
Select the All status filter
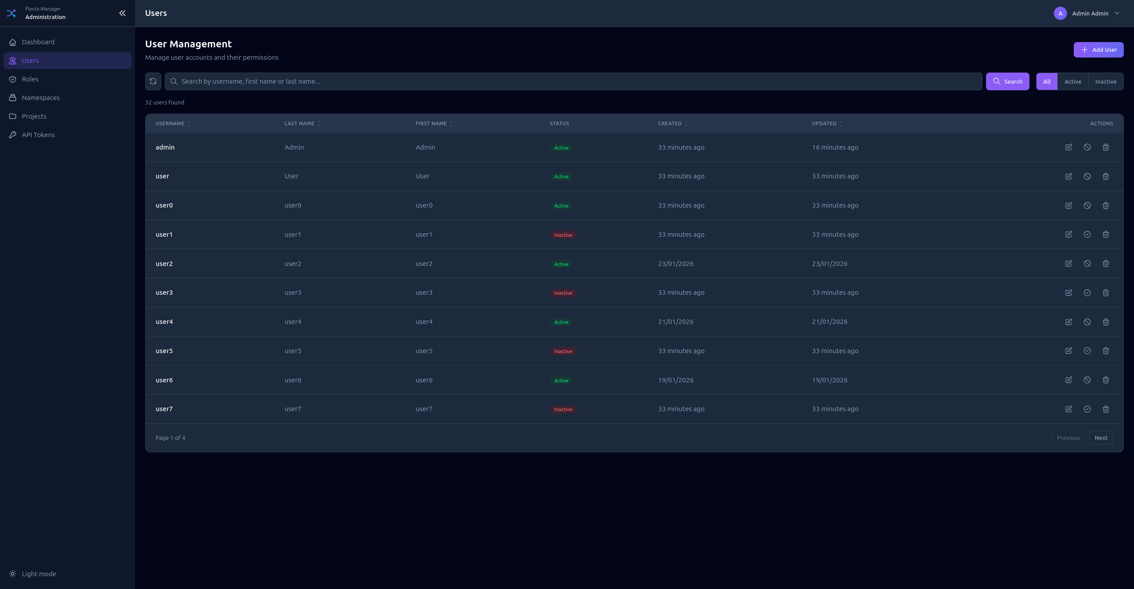pos(1046,81)
